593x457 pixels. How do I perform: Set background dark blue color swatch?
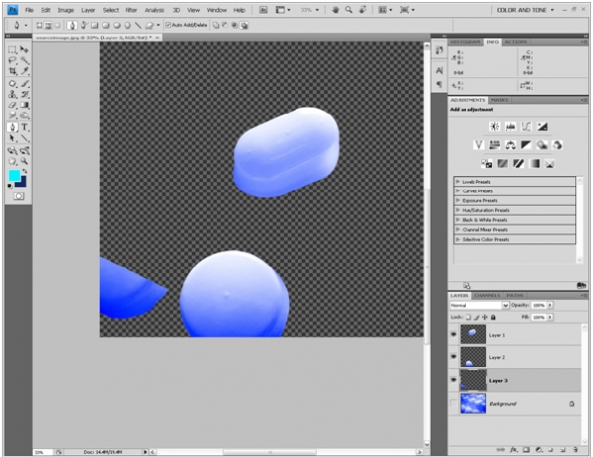(x=23, y=183)
